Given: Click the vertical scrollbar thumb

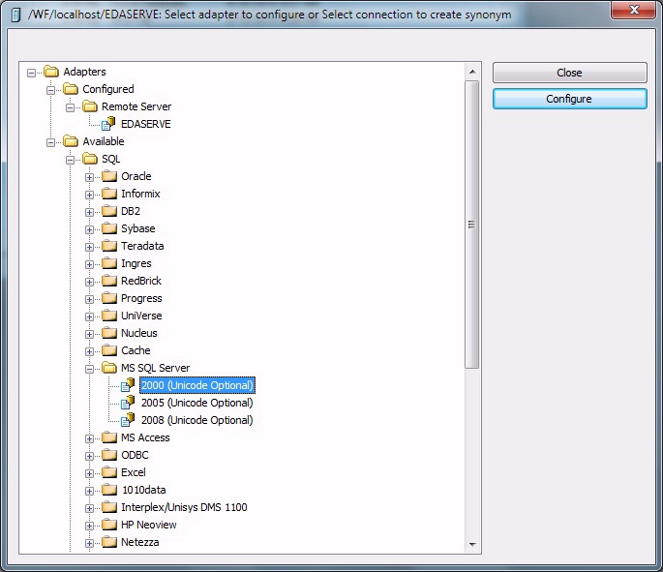Looking at the screenshot, I should [x=472, y=225].
